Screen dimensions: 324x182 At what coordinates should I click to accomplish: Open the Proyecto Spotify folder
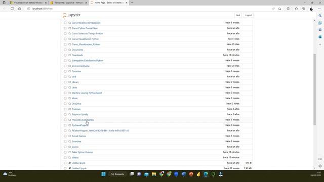[x=80, y=114]
